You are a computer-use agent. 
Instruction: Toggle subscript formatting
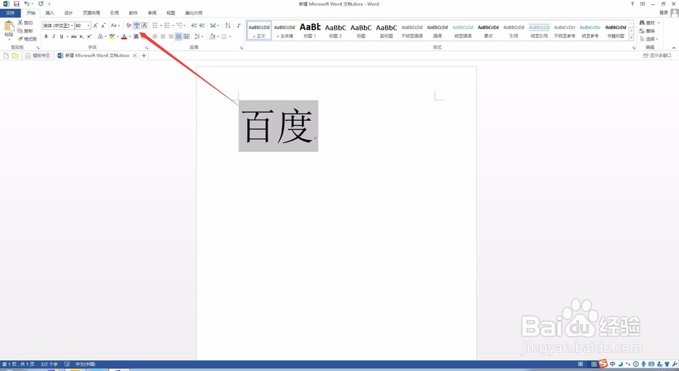[x=81, y=37]
